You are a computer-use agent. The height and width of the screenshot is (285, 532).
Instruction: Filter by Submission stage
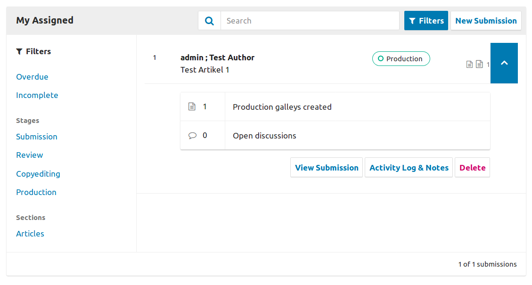click(37, 137)
